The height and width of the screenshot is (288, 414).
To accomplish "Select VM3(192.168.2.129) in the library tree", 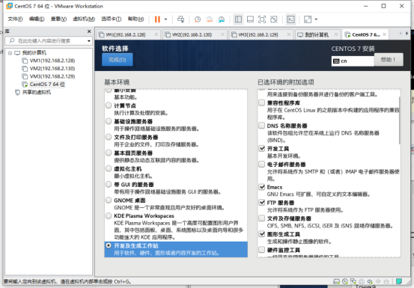I will tap(52, 76).
